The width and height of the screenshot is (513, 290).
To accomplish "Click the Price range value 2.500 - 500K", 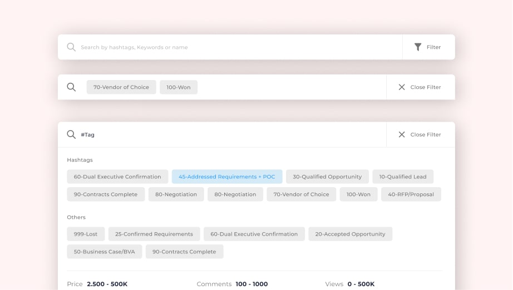I will coord(107,284).
